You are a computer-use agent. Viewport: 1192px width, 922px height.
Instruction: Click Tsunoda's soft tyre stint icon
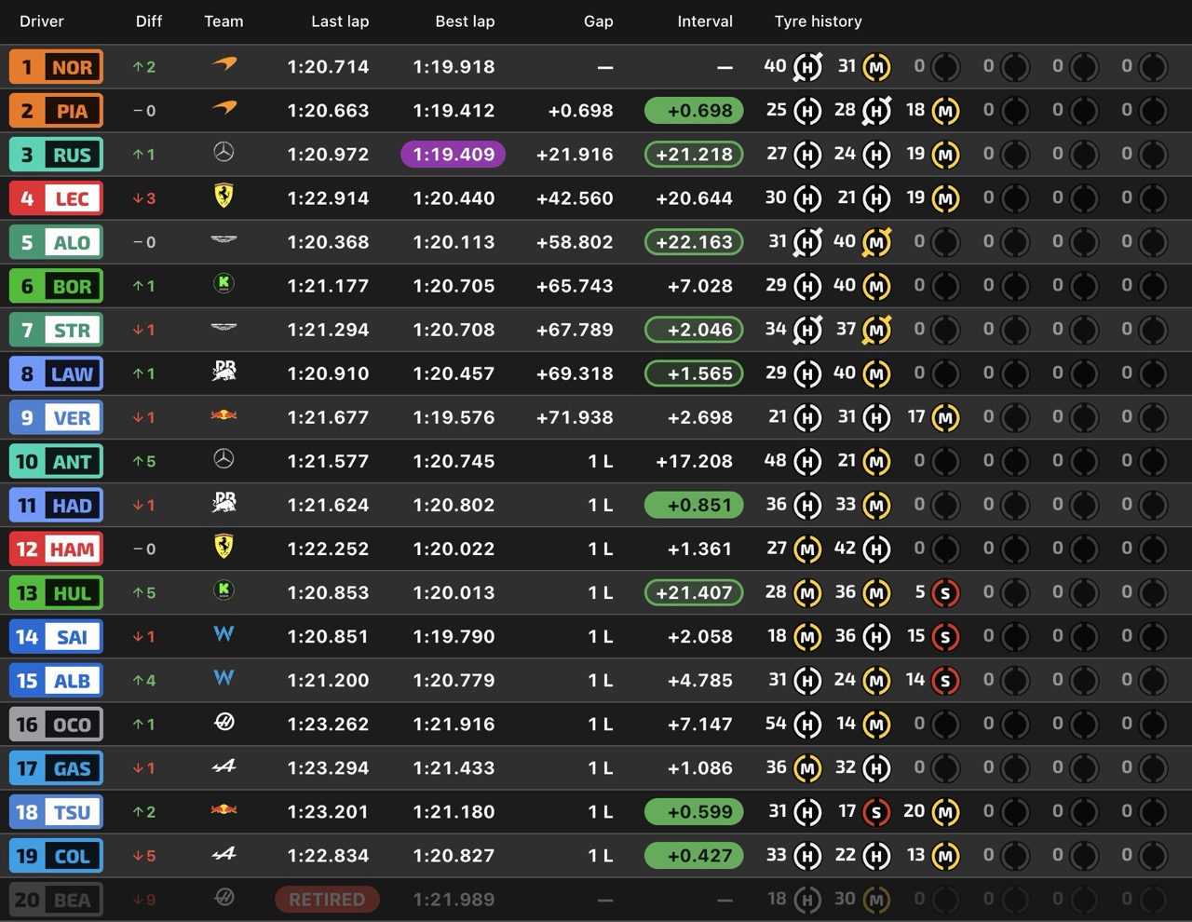(876, 811)
